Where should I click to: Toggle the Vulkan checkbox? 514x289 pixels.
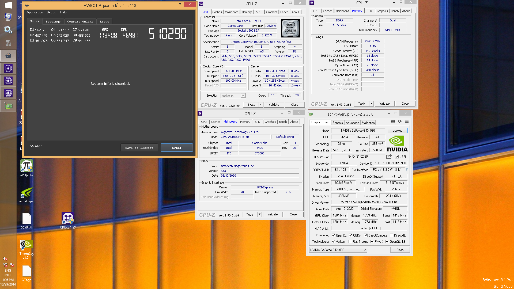coord(333,242)
